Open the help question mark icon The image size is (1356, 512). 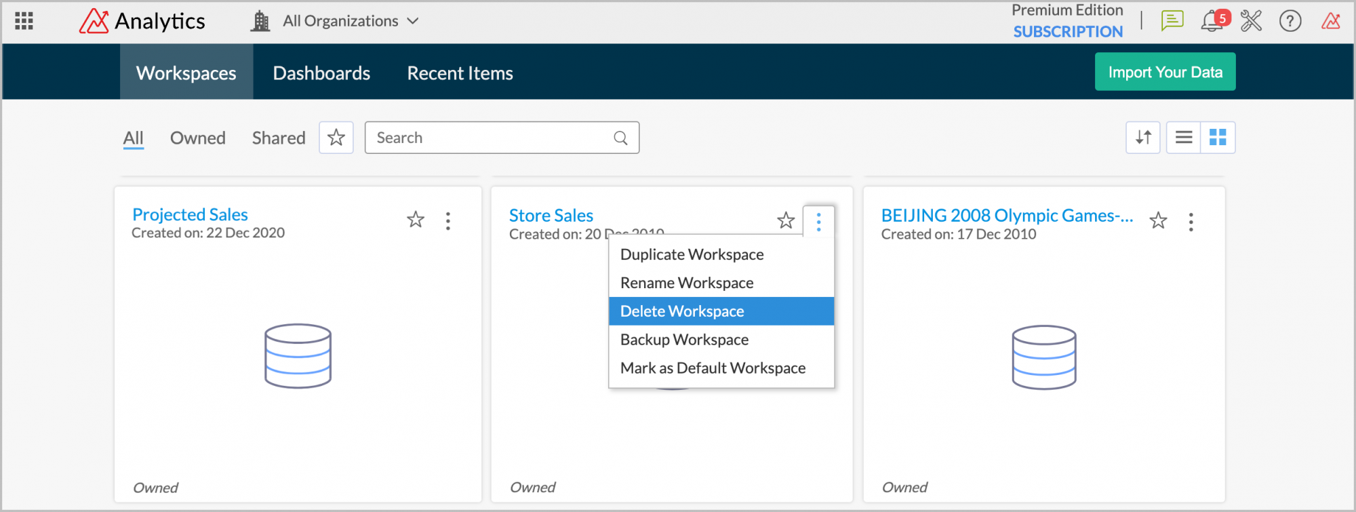pos(1290,21)
